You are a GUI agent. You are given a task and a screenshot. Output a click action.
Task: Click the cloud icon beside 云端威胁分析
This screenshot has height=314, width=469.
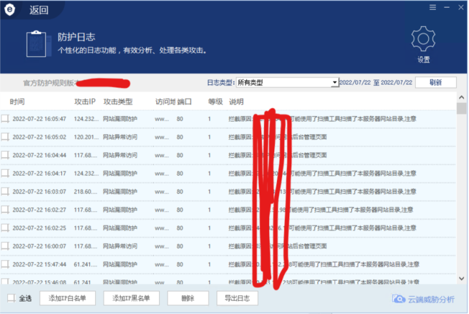(399, 299)
